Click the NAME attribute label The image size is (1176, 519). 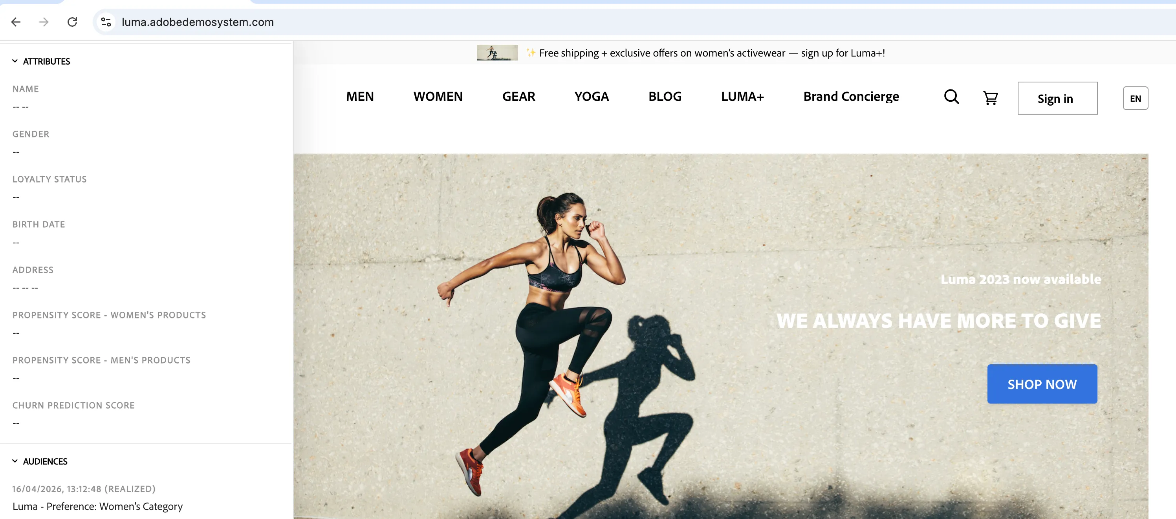pos(26,89)
